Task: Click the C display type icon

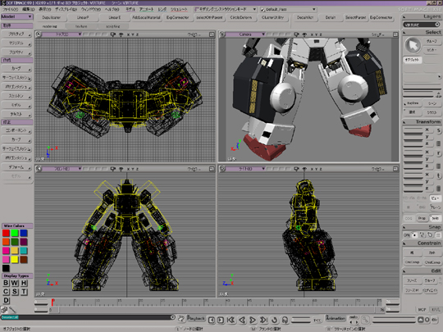Action: pos(6,292)
